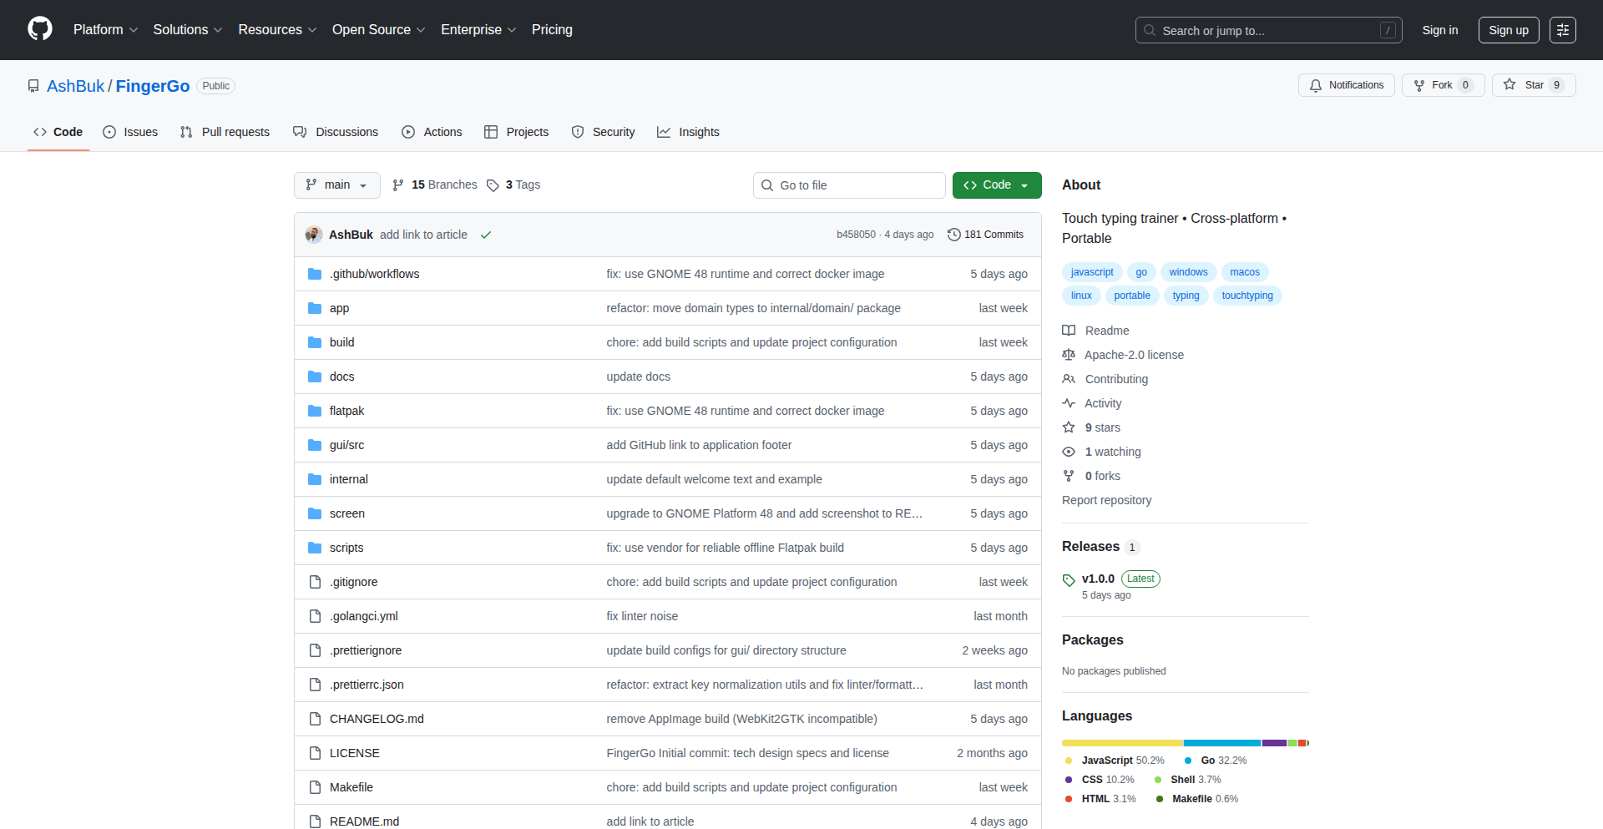Click the Sign up button
1603x829 pixels.
pos(1508,30)
